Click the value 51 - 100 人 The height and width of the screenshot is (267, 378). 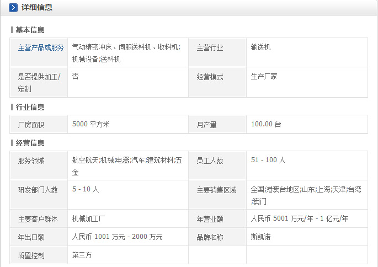pyautogui.click(x=268, y=160)
